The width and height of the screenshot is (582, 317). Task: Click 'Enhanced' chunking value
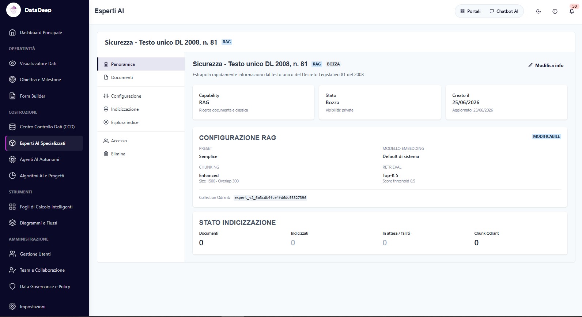click(209, 176)
